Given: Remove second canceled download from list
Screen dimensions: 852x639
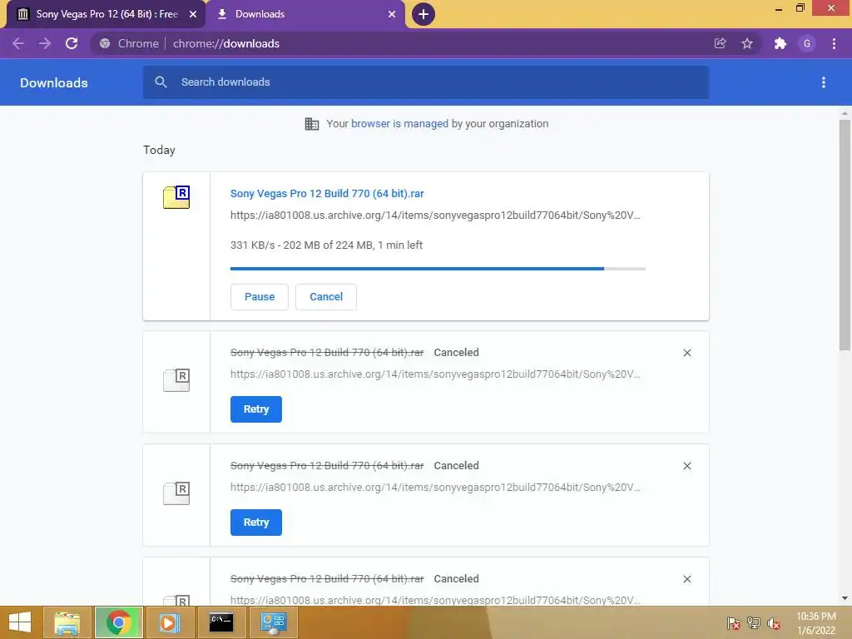Looking at the screenshot, I should (687, 466).
